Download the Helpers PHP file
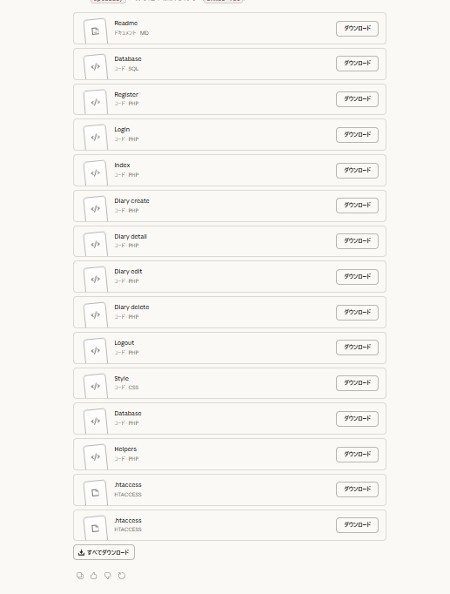450x594 pixels. click(x=357, y=455)
